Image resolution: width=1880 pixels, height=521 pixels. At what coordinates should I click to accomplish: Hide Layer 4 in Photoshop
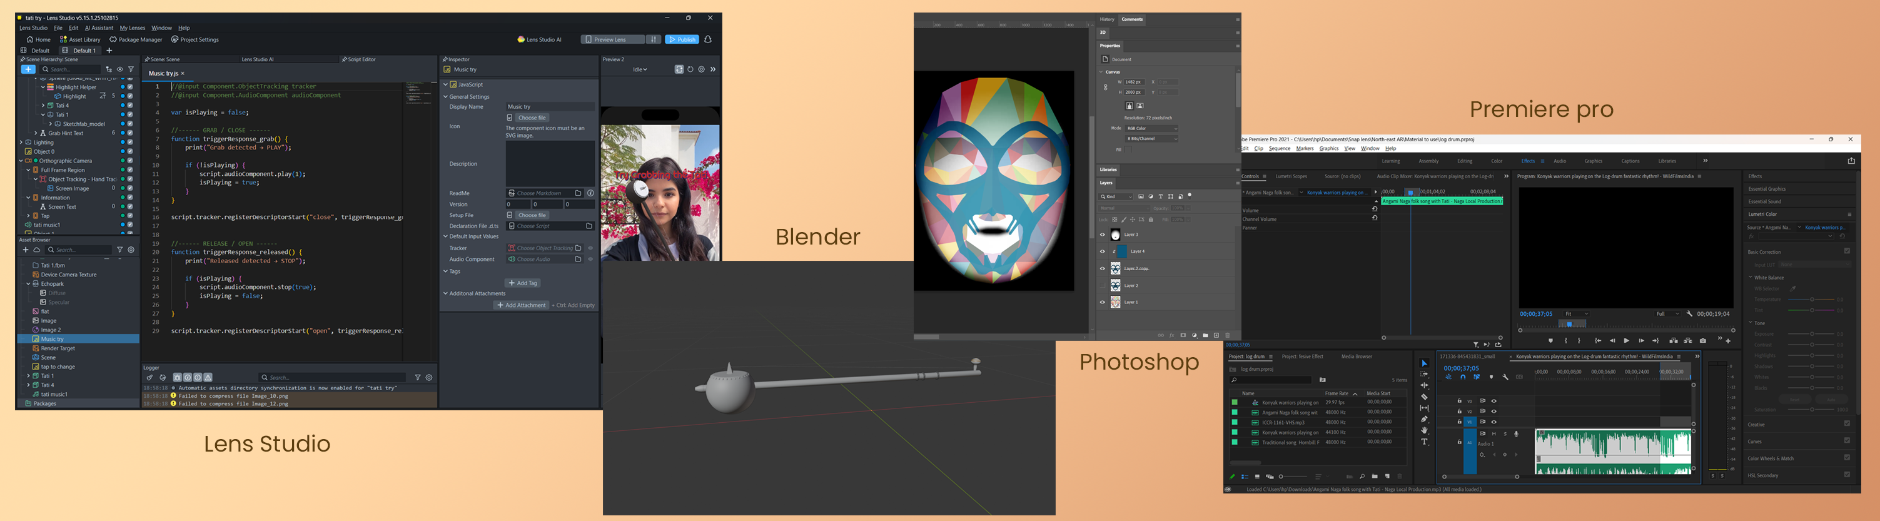[x=1102, y=251]
